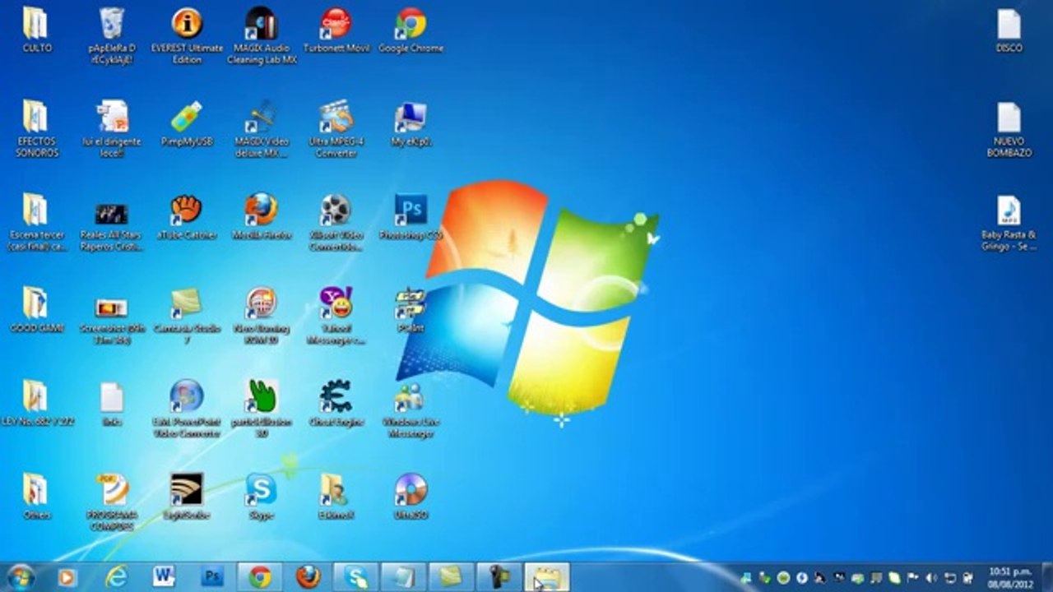Viewport: 1053px width, 592px height.
Task: Open the Recycle Bin (Papelera) desktop icon
Action: click(111, 35)
